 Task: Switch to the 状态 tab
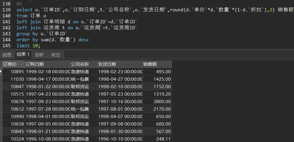coord(56,55)
